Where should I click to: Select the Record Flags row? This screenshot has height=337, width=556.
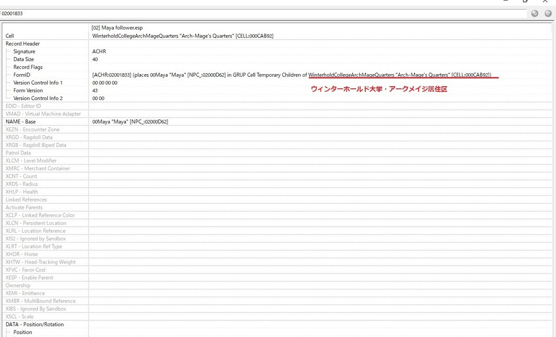tap(28, 67)
